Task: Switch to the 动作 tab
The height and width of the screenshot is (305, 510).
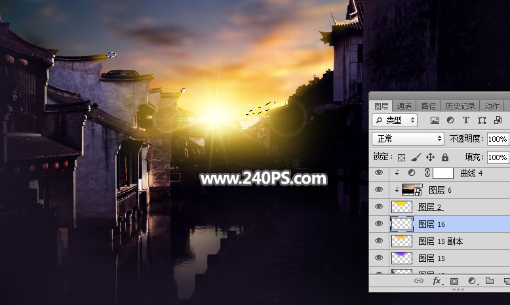Action: point(492,106)
